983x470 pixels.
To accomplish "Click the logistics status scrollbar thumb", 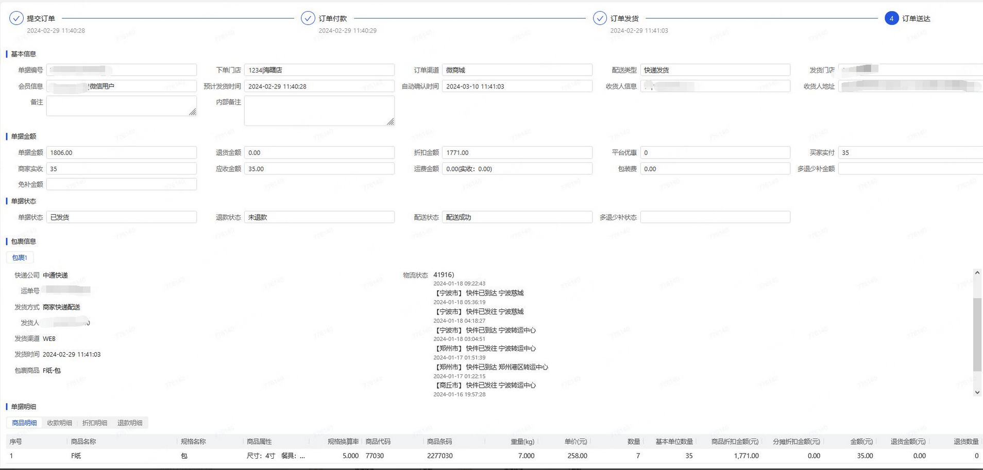I will [977, 335].
